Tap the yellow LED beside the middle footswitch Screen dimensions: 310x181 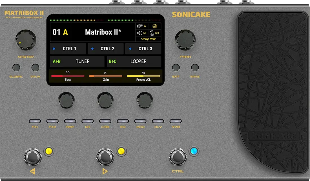(x=121, y=151)
